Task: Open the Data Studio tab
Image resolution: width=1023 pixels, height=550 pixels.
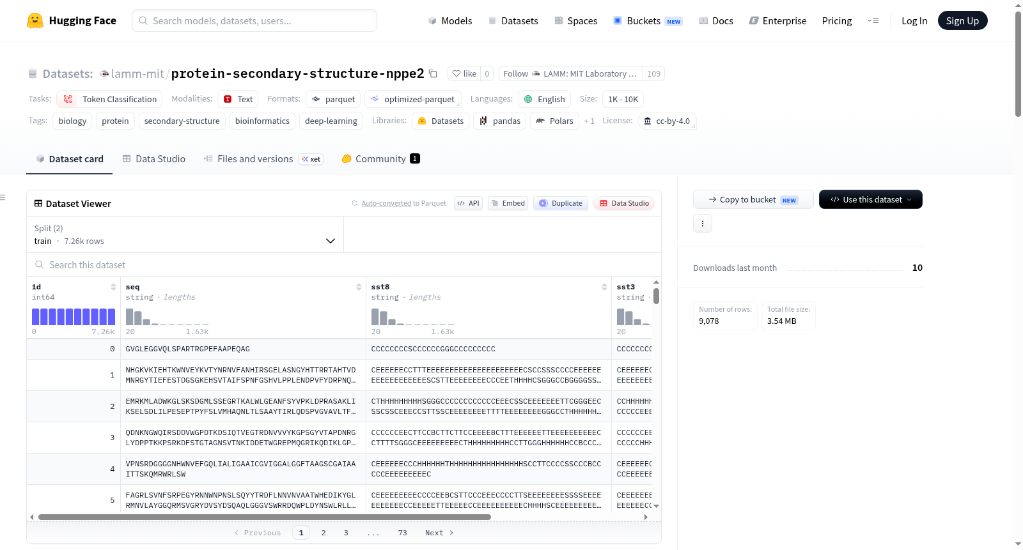Action: click(x=154, y=159)
